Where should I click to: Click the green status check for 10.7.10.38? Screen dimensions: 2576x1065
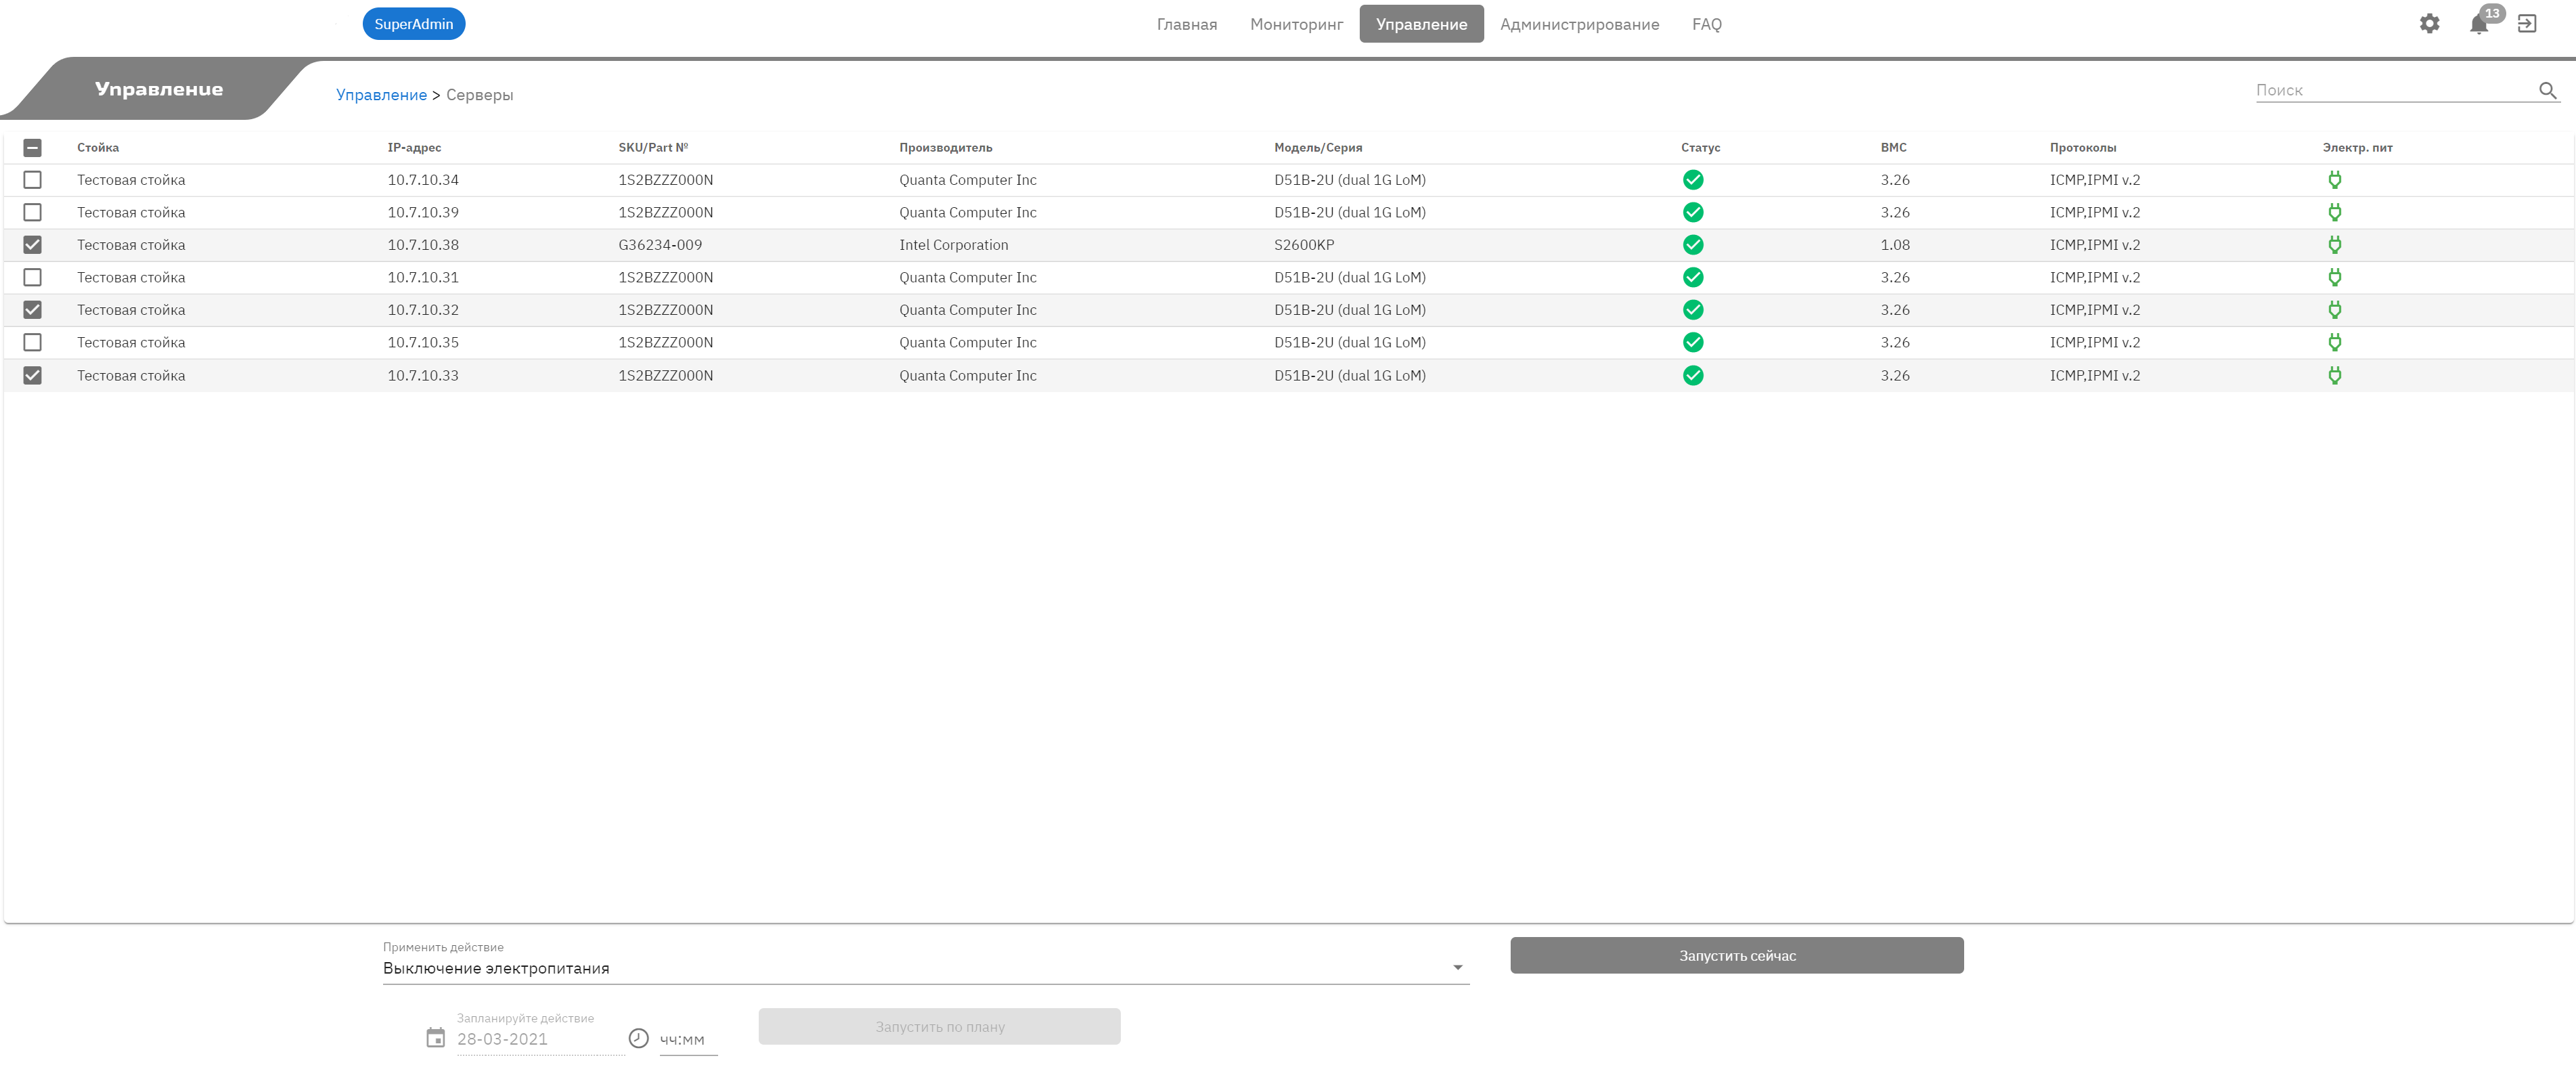pyautogui.click(x=1693, y=245)
